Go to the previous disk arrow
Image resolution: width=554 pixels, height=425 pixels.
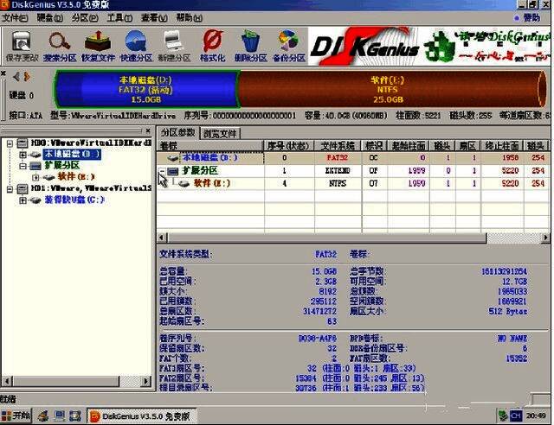click(16, 77)
